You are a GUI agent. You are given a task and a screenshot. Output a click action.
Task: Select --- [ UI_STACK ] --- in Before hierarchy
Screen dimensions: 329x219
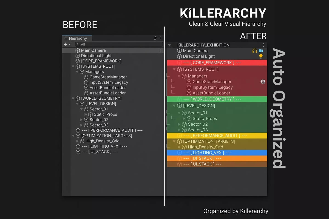click(100, 152)
